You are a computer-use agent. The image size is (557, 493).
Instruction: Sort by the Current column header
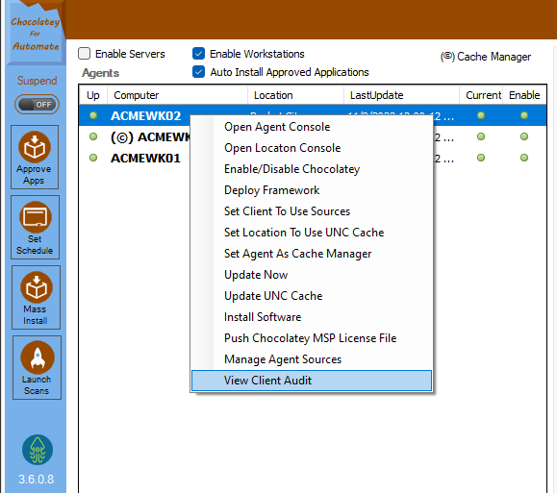481,95
